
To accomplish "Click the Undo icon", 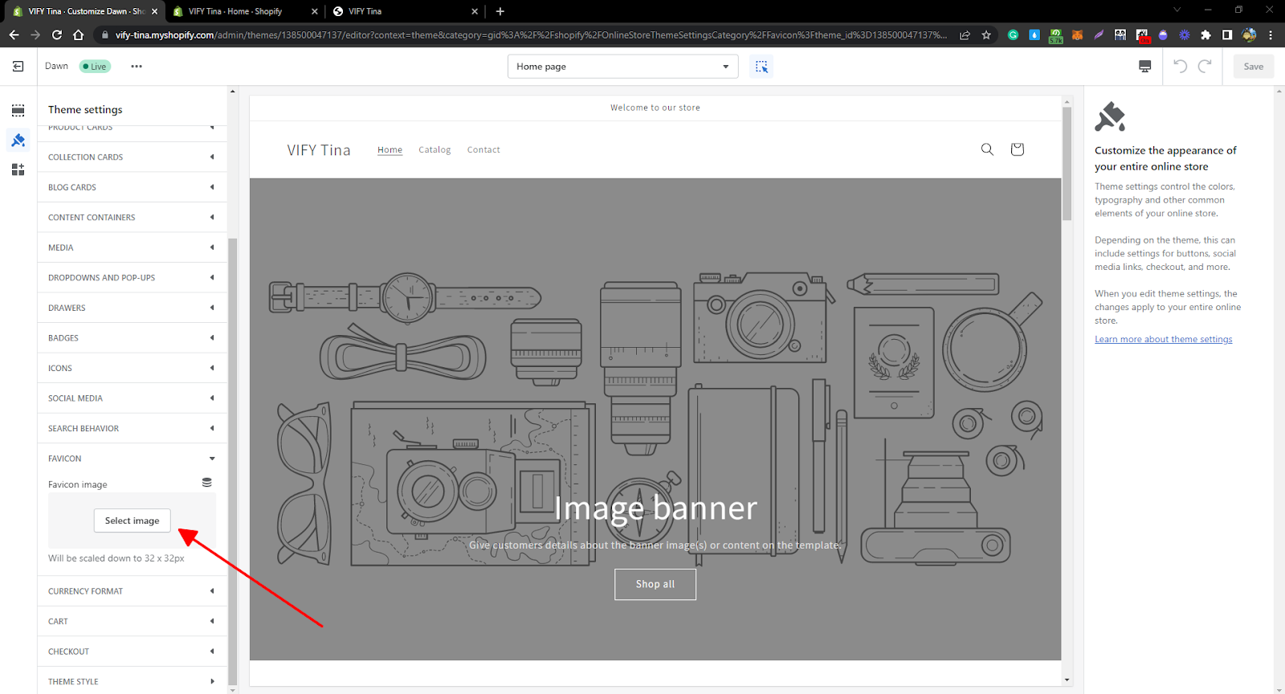I will [1180, 67].
